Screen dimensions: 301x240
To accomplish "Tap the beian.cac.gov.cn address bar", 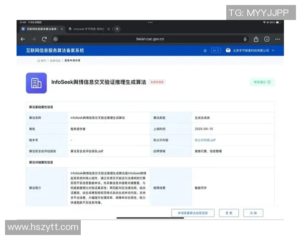I will click(150, 39).
